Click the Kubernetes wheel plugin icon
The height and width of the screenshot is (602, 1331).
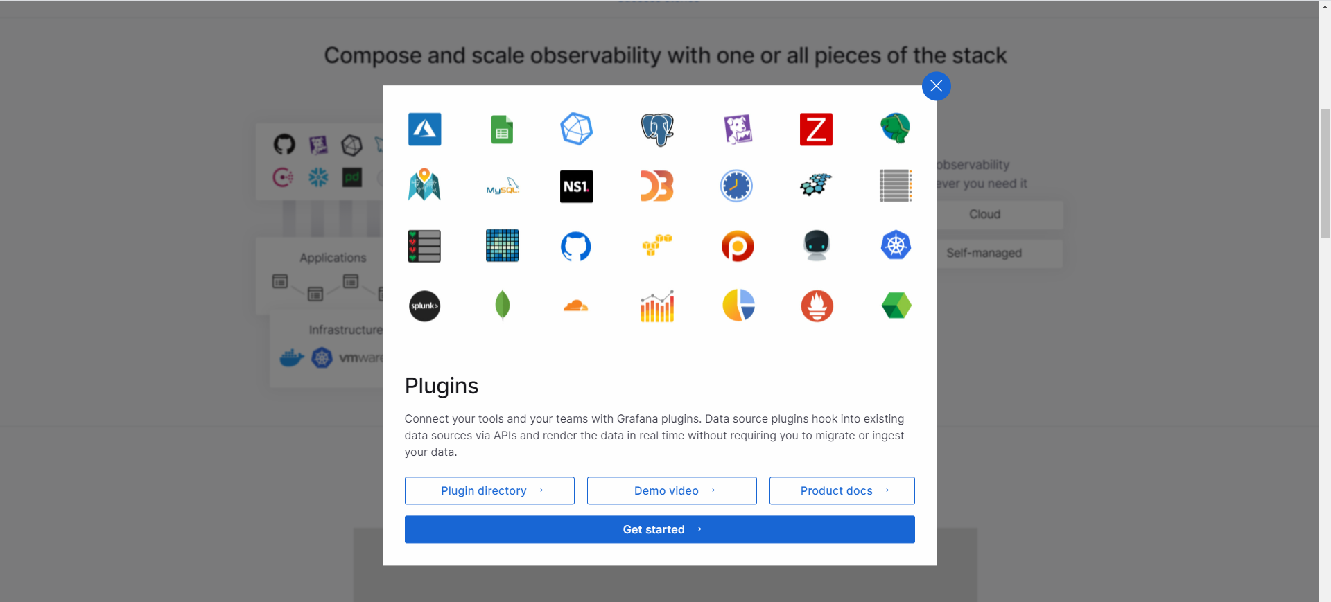pos(896,245)
